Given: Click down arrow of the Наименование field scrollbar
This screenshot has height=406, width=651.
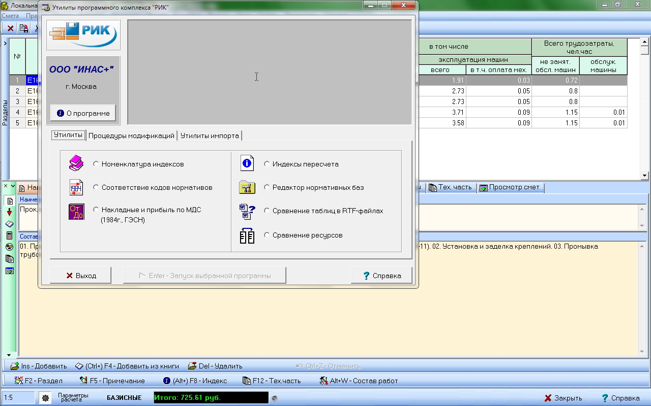Looking at the screenshot, I should point(643,225).
